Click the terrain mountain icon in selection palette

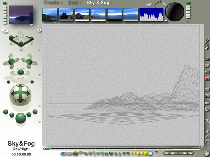[75, 153]
